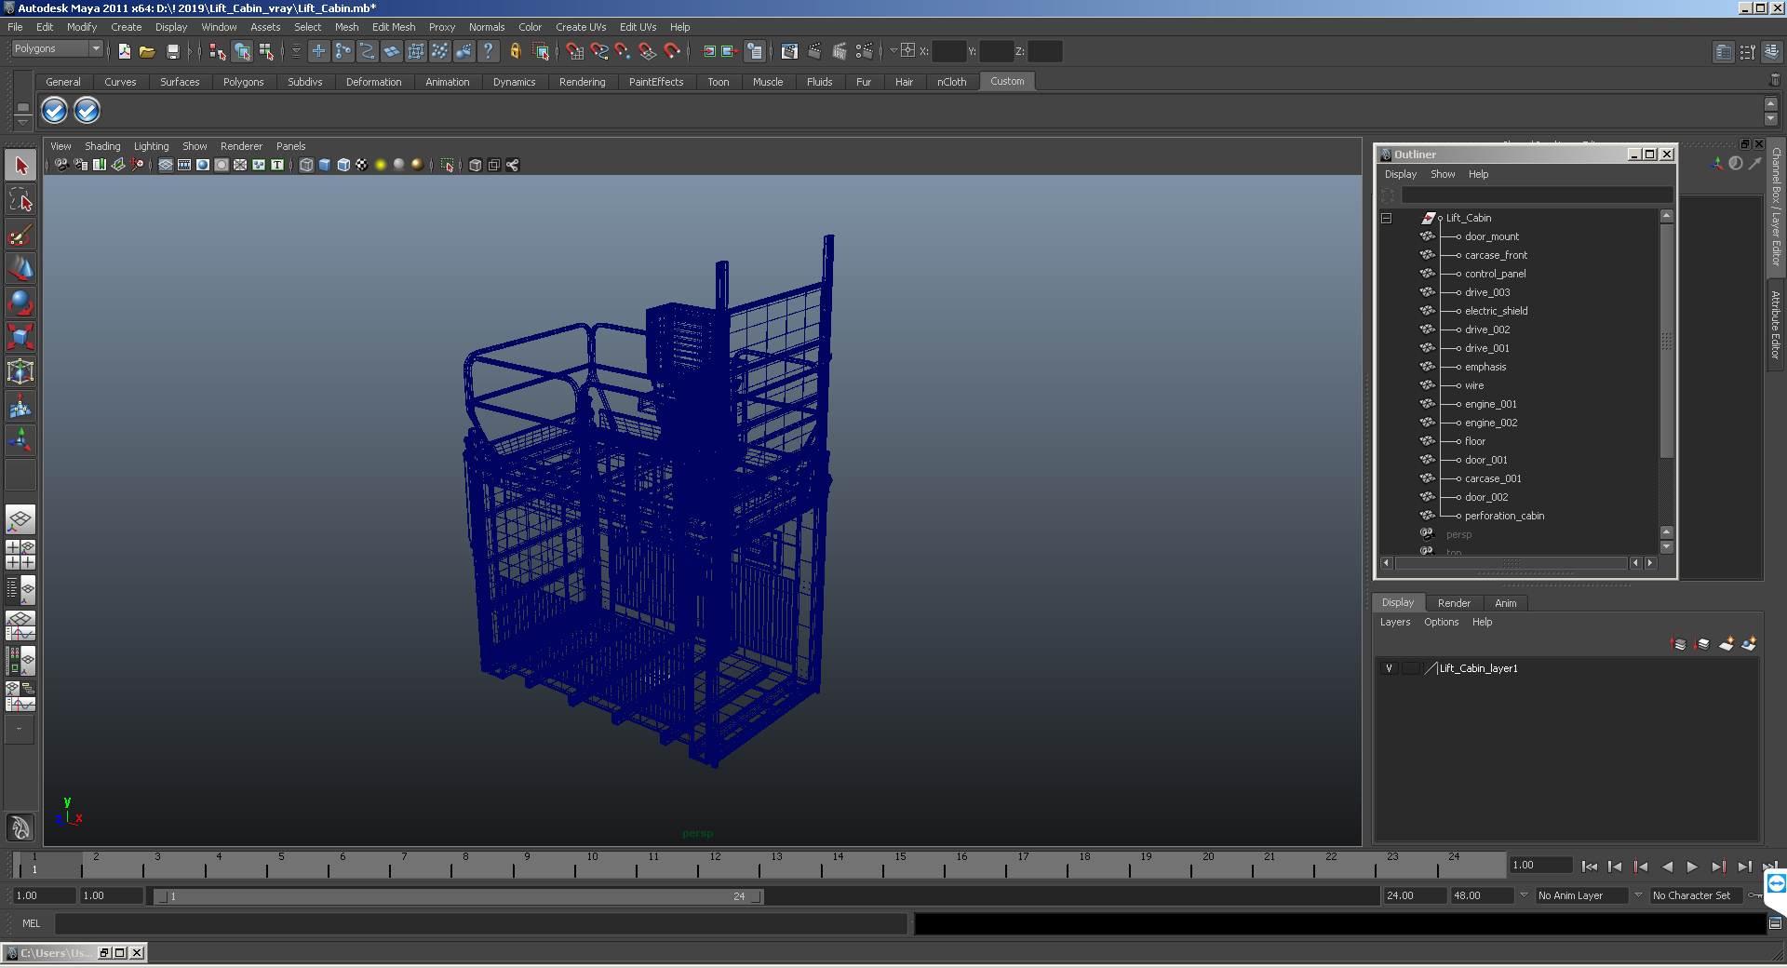1787x968 pixels.
Task: Open the viewport Shading menu
Action: (x=102, y=146)
